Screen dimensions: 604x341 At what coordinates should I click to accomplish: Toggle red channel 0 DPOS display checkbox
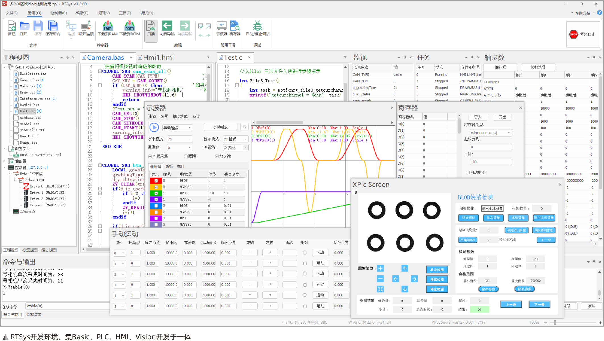point(156,181)
